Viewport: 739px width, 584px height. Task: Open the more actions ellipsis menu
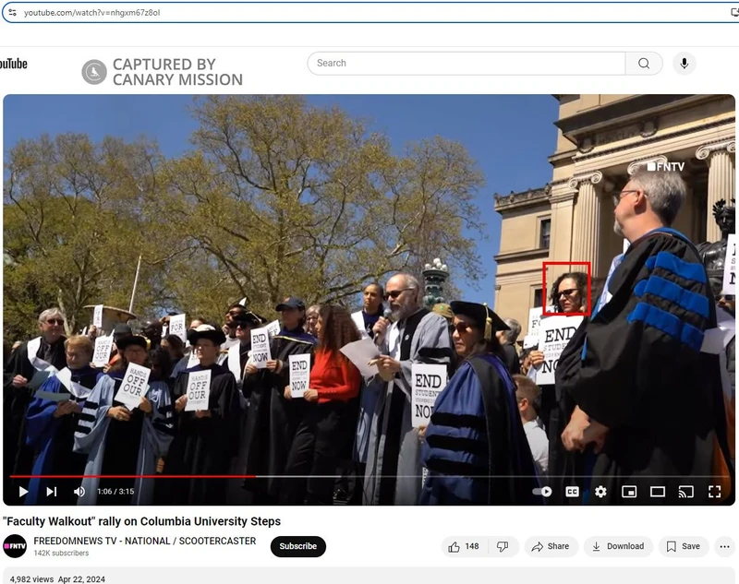(724, 546)
